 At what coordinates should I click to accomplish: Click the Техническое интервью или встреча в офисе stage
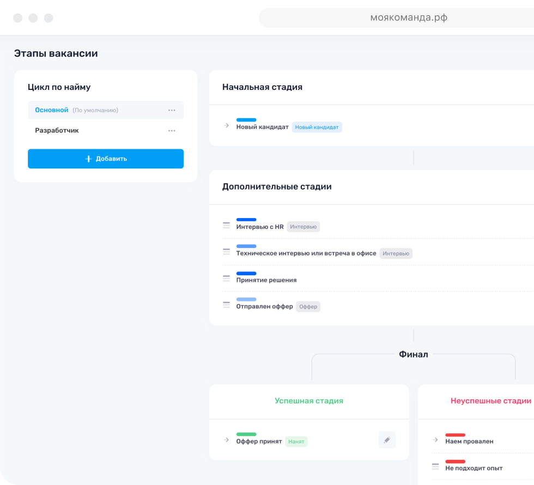(306, 253)
